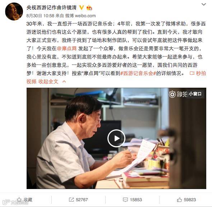Repost using the 52767 share icon
Viewport: 212px width, 207px height.
(x=78, y=200)
